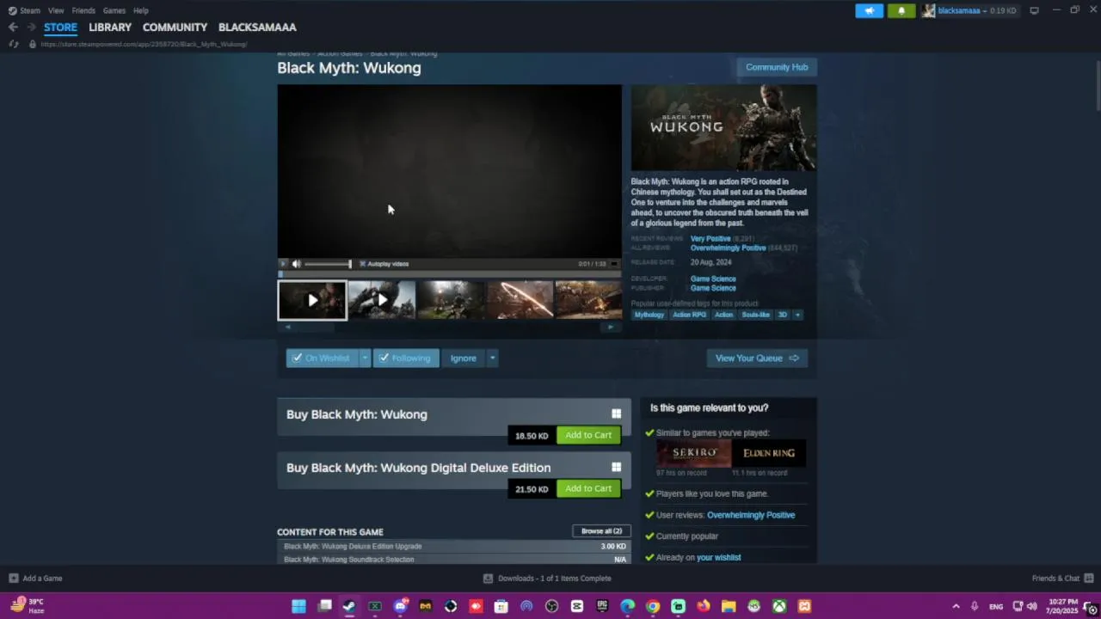Click the Add a Game plus icon
The width and height of the screenshot is (1101, 619).
(13, 578)
